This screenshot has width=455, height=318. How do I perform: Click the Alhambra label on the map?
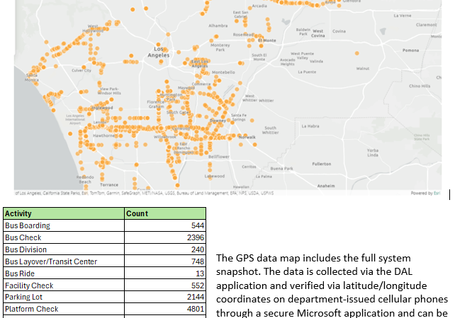coord(218,25)
